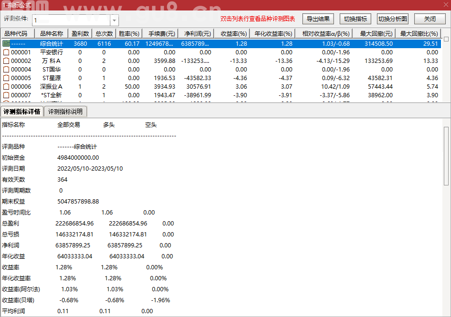Click relative return 10.42/1.09
Viewport: 451px width, 317px height.
coord(335,87)
